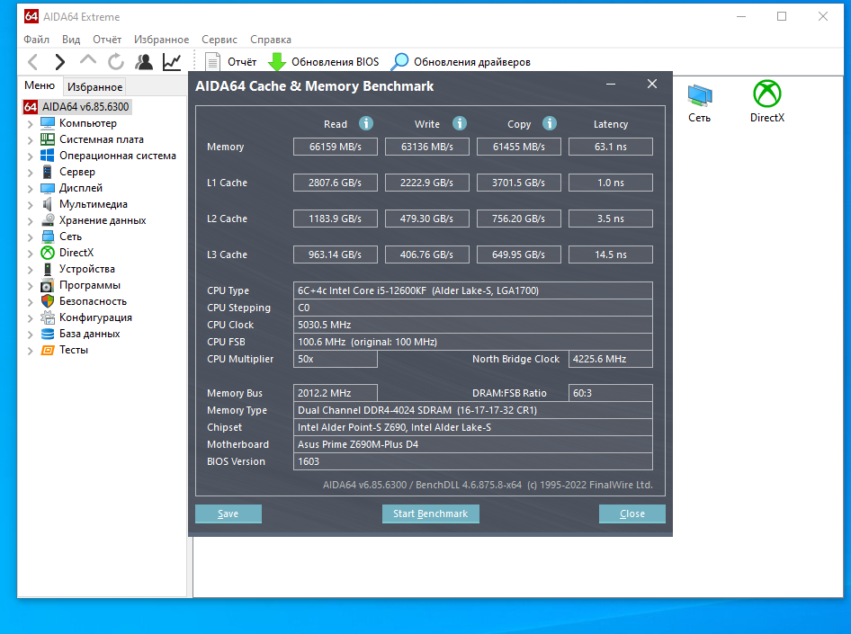This screenshot has height=634, width=851.
Task: Click the Close button in benchmark dialog
Action: coord(632,513)
